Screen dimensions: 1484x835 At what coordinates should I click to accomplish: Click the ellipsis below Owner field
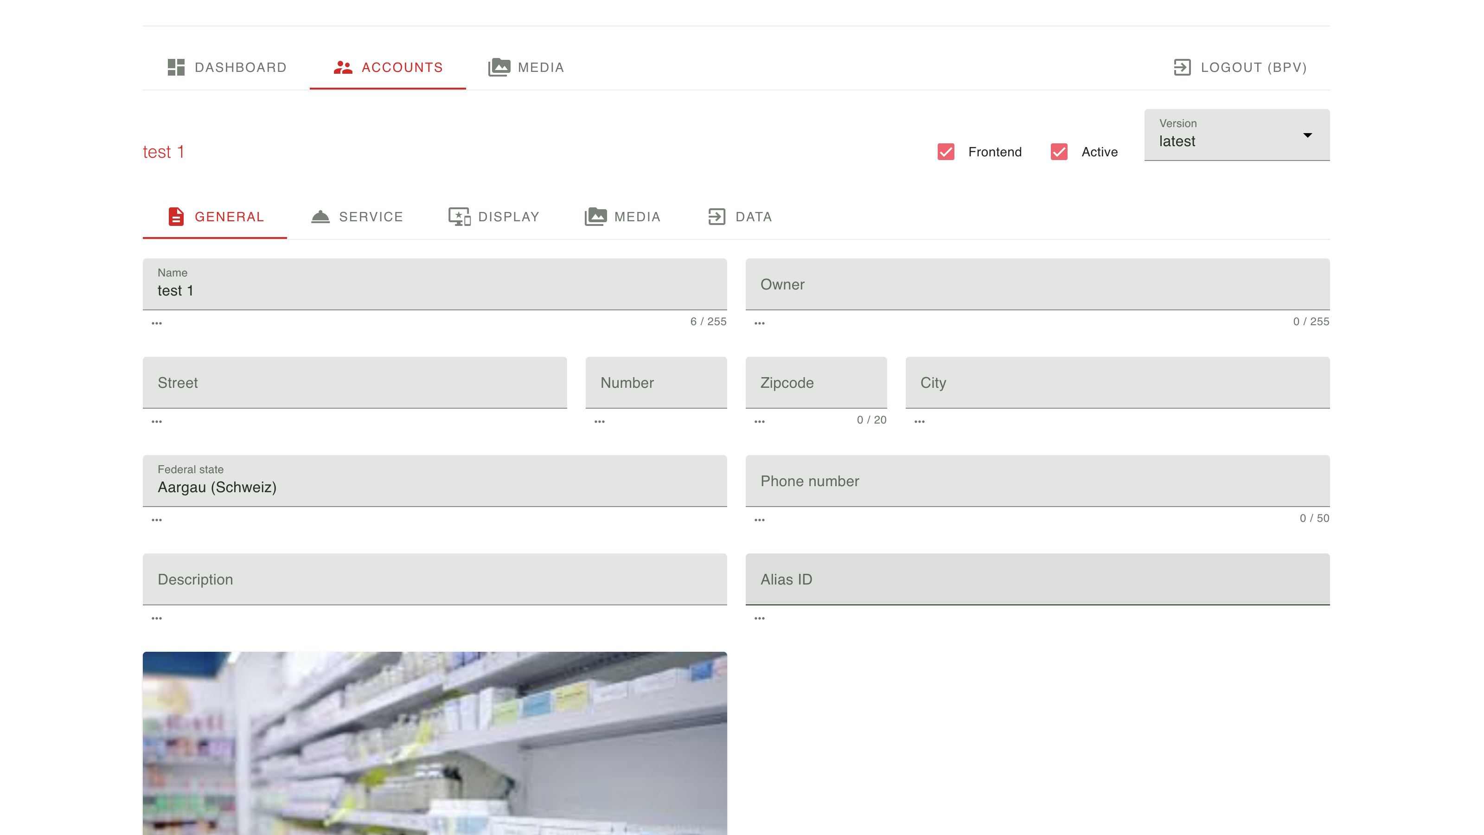point(759,323)
